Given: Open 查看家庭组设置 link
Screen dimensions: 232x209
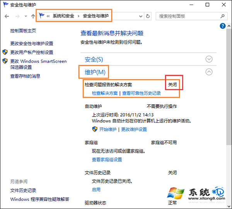Looking at the screenshot, I should click(x=107, y=159).
